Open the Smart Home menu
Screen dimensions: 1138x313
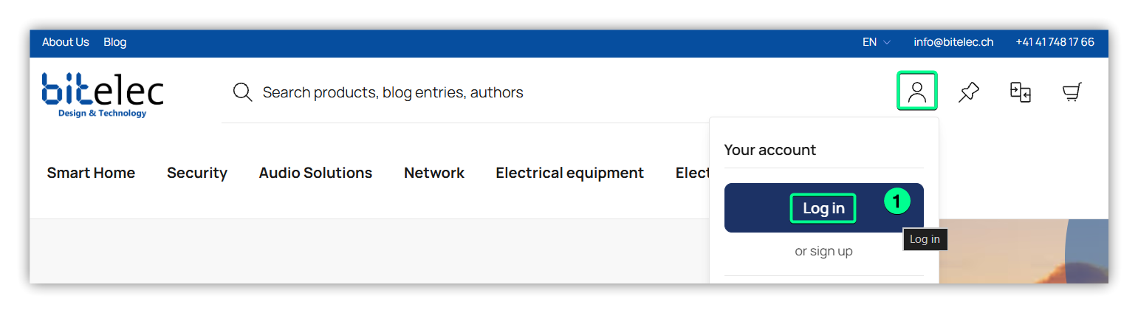[91, 173]
